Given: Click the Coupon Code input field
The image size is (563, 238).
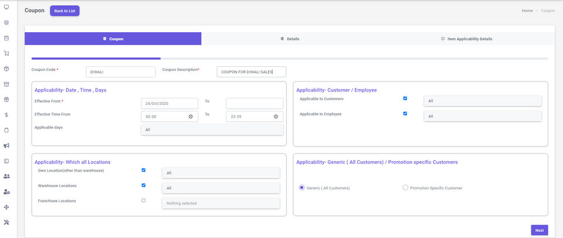Looking at the screenshot, I should (x=120, y=72).
